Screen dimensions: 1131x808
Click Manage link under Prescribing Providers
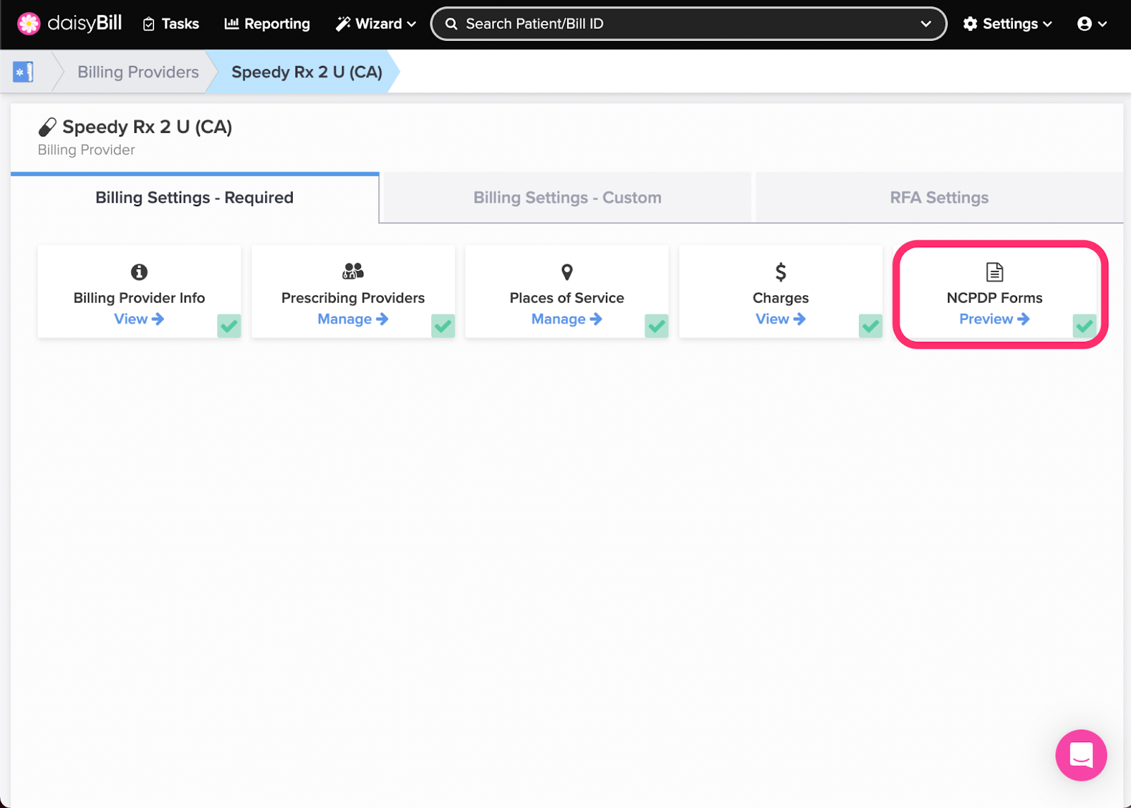(x=353, y=319)
